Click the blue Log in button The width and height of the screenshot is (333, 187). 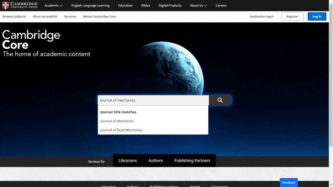coord(317,16)
